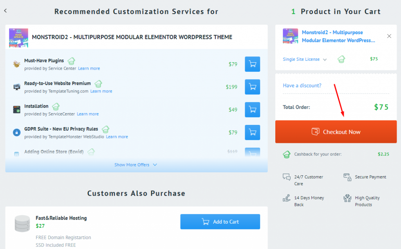Learn more about GDPR Suite
This screenshot has height=249, width=401.
[117, 137]
